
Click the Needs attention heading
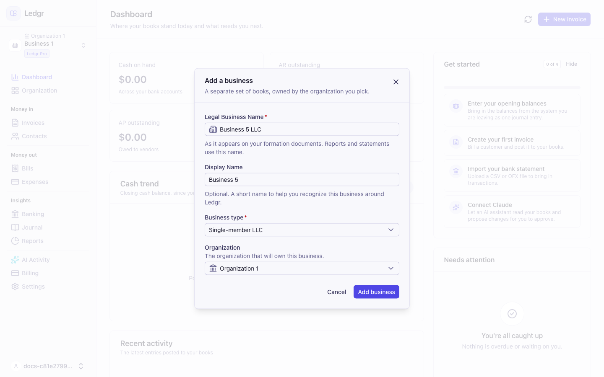click(x=469, y=260)
